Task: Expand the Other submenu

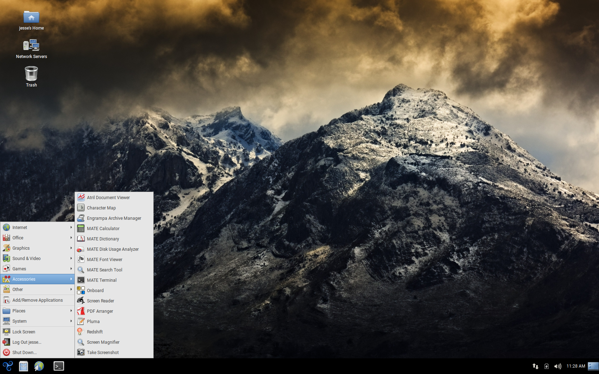Action: (37, 290)
